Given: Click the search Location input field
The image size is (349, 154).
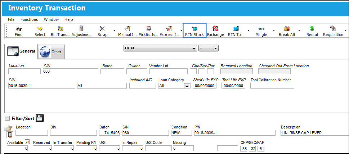Looking at the screenshot, I should coord(24,71).
